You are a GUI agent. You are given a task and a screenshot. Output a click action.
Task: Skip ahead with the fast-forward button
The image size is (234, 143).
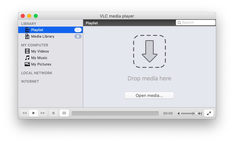(43, 113)
